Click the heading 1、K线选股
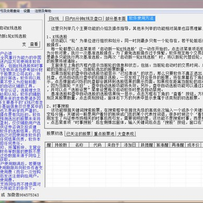 [57, 37]
